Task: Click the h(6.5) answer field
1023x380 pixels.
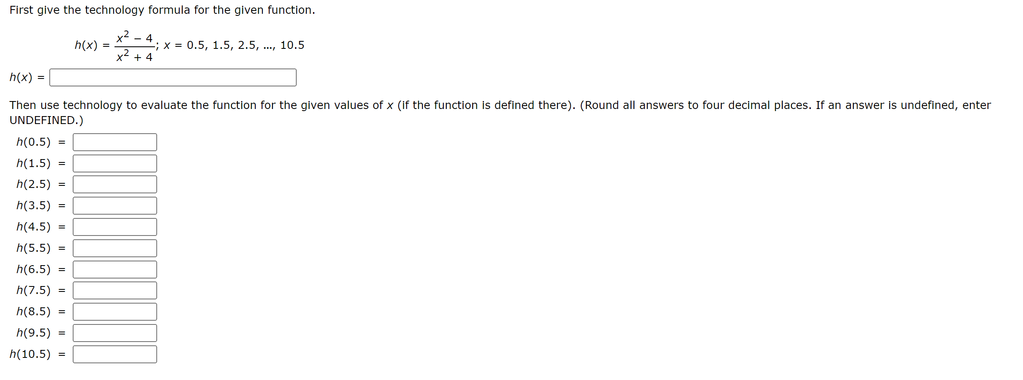Action: point(114,269)
